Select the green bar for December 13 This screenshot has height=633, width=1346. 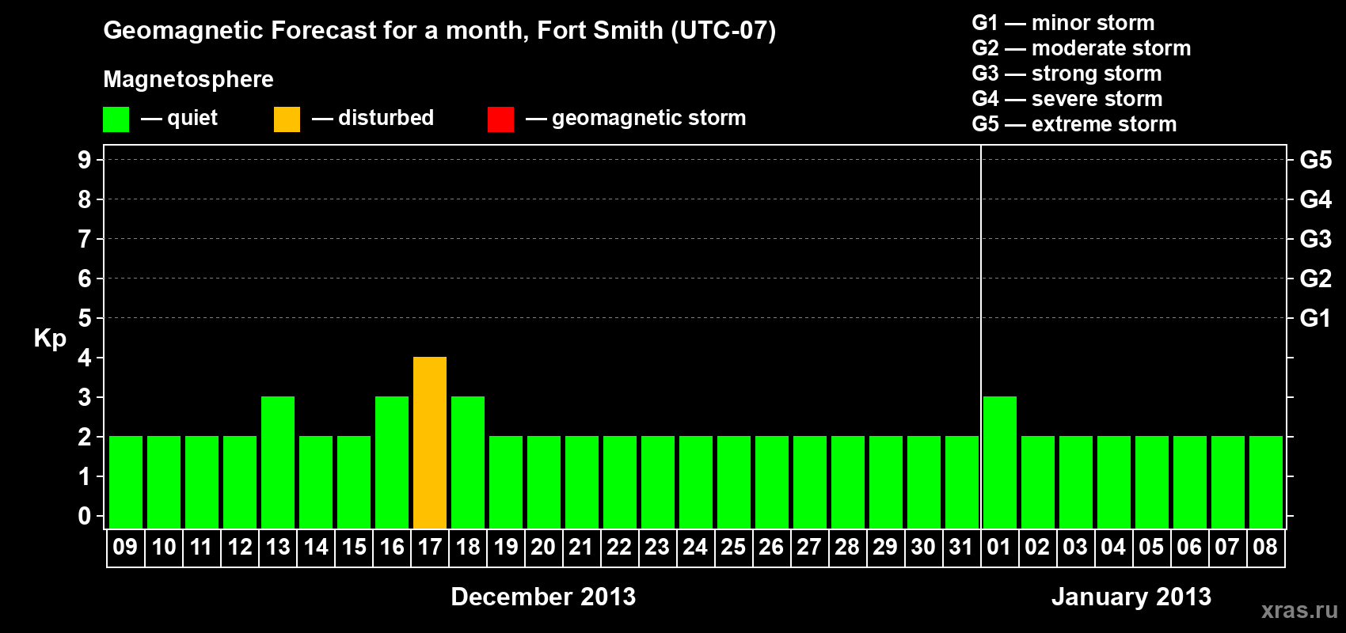(278, 462)
